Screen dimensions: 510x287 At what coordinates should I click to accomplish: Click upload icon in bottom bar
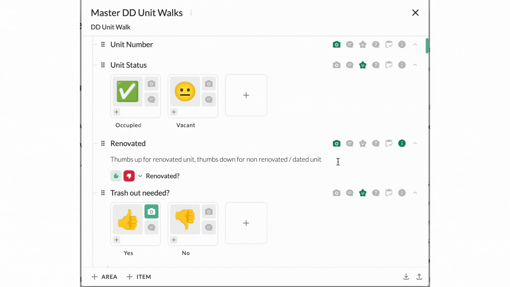tap(419, 277)
